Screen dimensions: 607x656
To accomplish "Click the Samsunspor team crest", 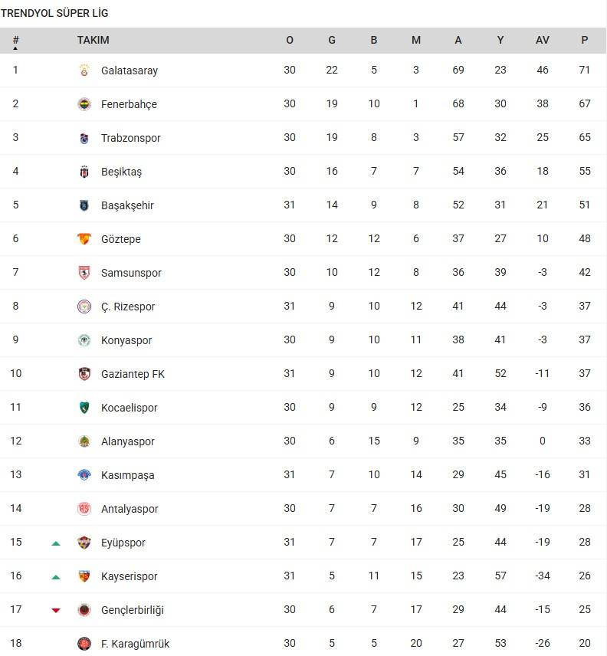I will coord(84,273).
